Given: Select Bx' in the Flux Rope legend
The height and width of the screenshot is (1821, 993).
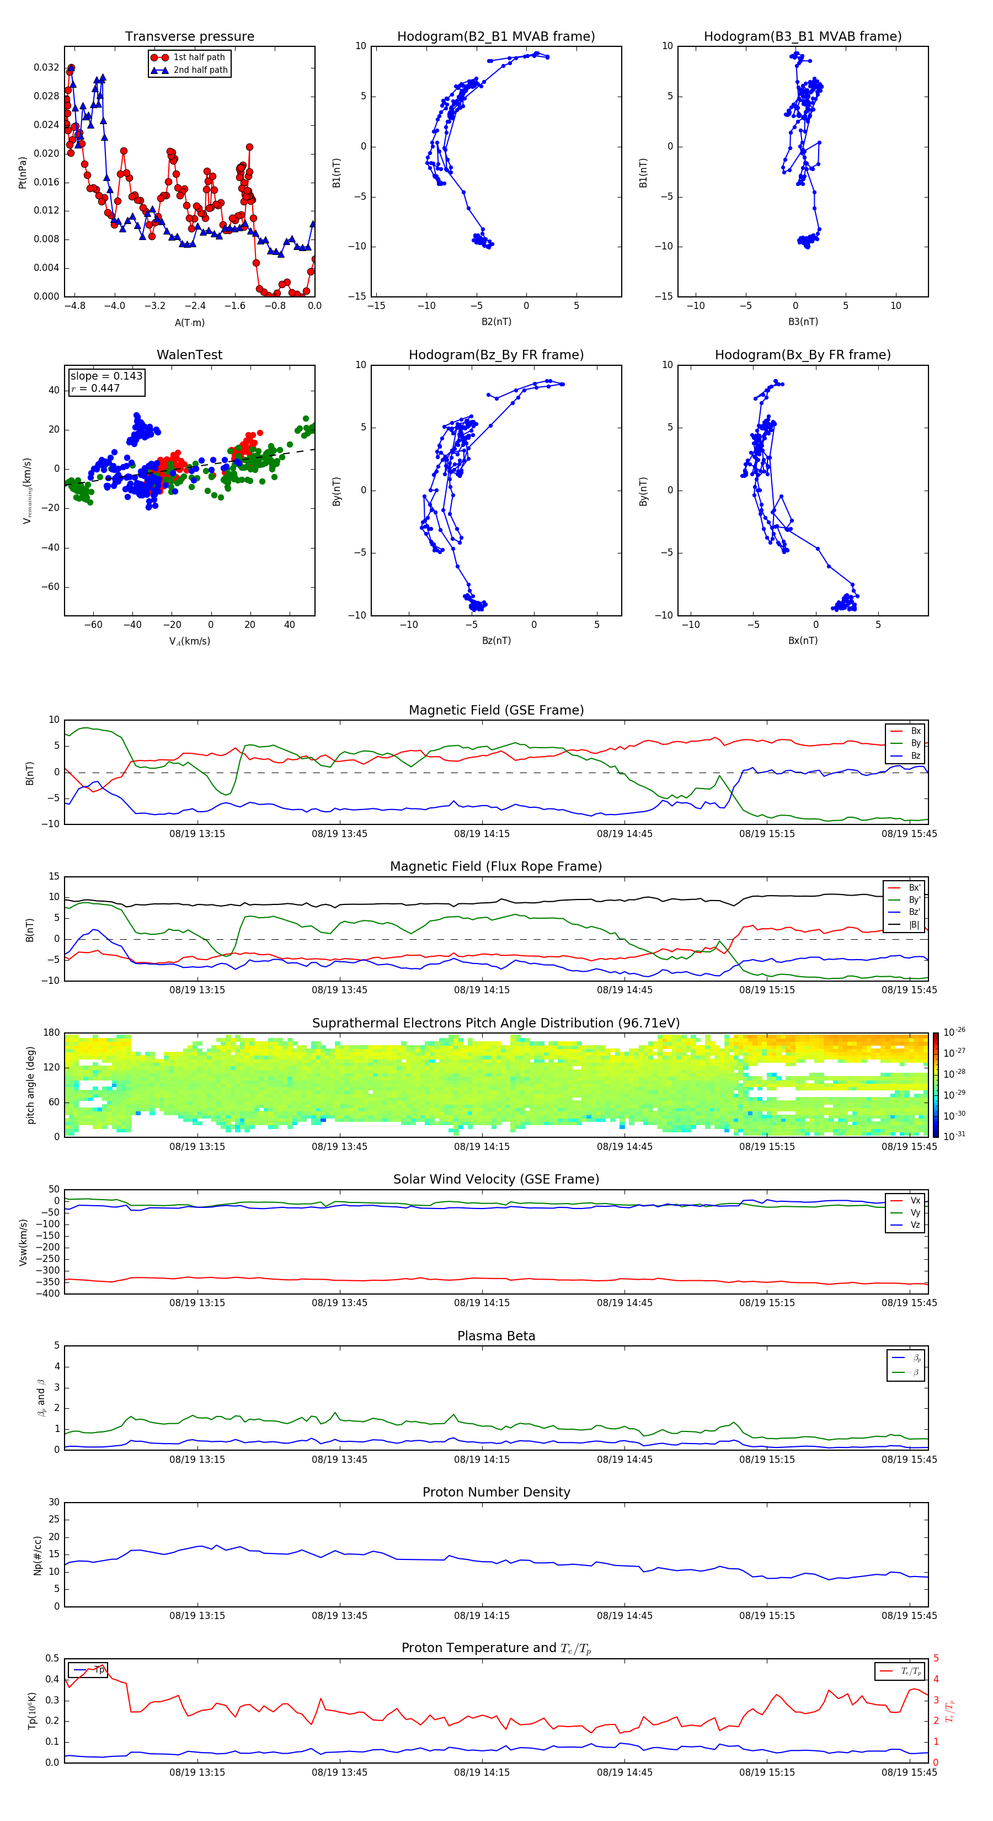Looking at the screenshot, I should tap(904, 888).
